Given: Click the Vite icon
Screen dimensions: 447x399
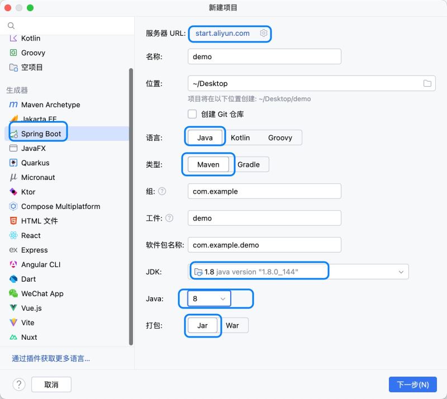Looking at the screenshot, I should click(13, 322).
